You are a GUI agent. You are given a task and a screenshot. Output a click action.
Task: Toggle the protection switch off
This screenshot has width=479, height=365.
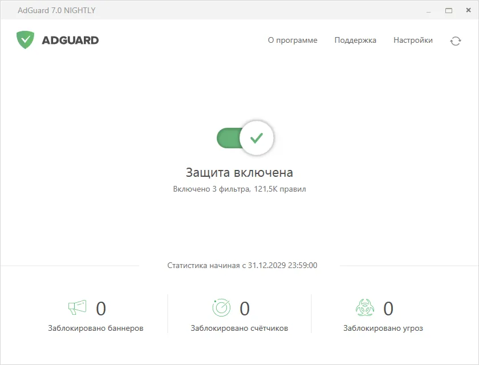pyautogui.click(x=245, y=138)
